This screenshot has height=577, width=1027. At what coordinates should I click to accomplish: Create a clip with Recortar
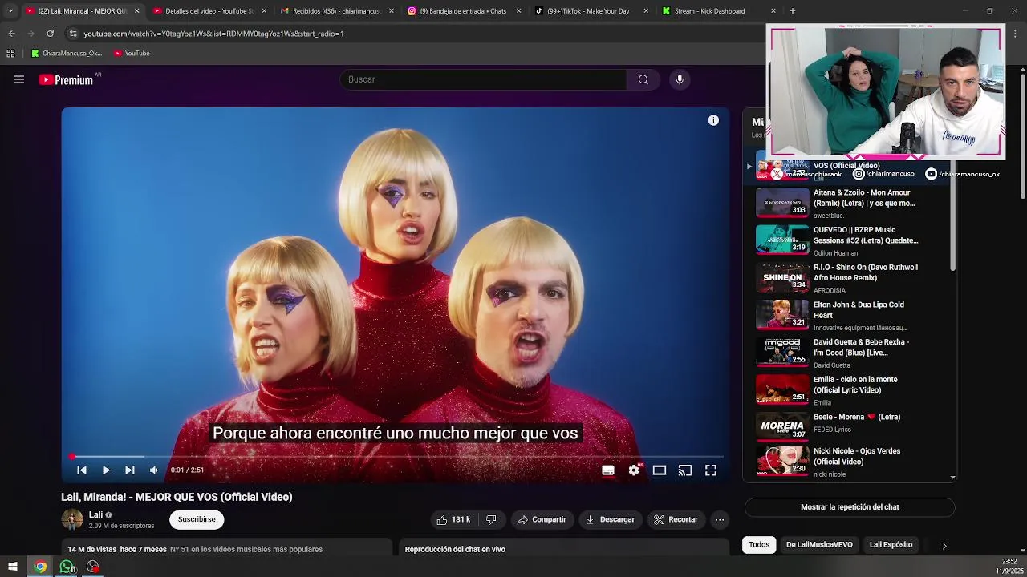point(676,519)
